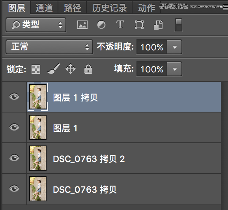Open the 动作 tab
The width and height of the screenshot is (228, 210).
click(x=146, y=7)
